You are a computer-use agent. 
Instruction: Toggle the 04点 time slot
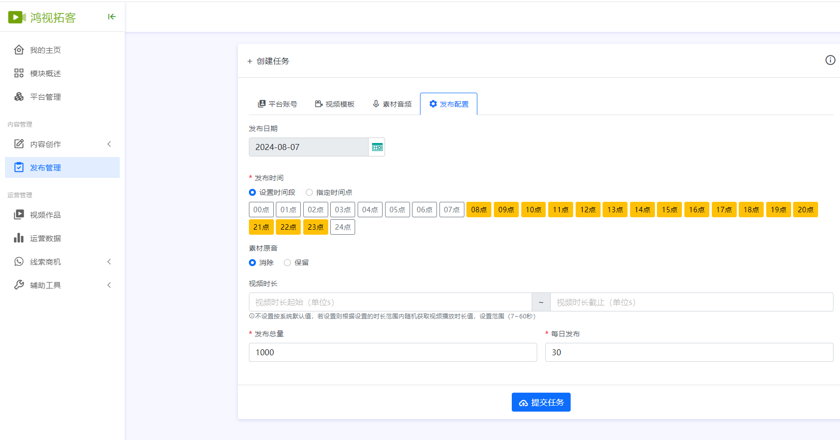370,210
